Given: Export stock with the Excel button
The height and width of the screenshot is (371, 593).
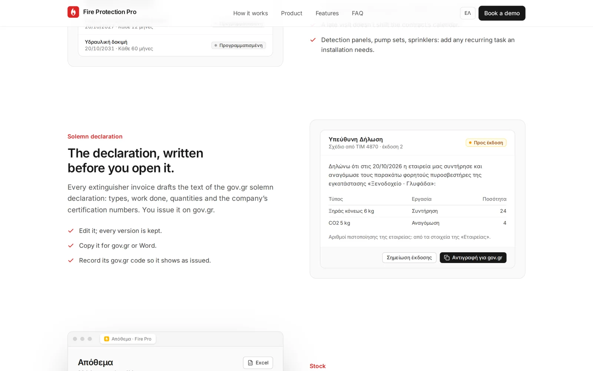Looking at the screenshot, I should 258,363.
